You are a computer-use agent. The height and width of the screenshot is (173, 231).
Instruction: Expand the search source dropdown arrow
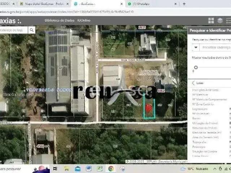196,47
